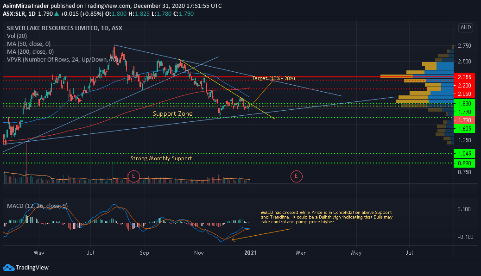Image resolution: width=481 pixels, height=276 pixels.
Task: Click the 1.830 green price label
Action: point(464,104)
